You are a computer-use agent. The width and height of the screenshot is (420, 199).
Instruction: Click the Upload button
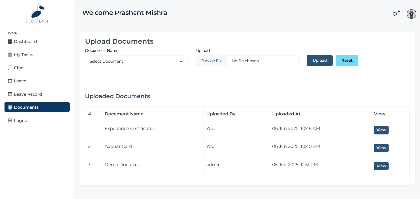(x=320, y=60)
